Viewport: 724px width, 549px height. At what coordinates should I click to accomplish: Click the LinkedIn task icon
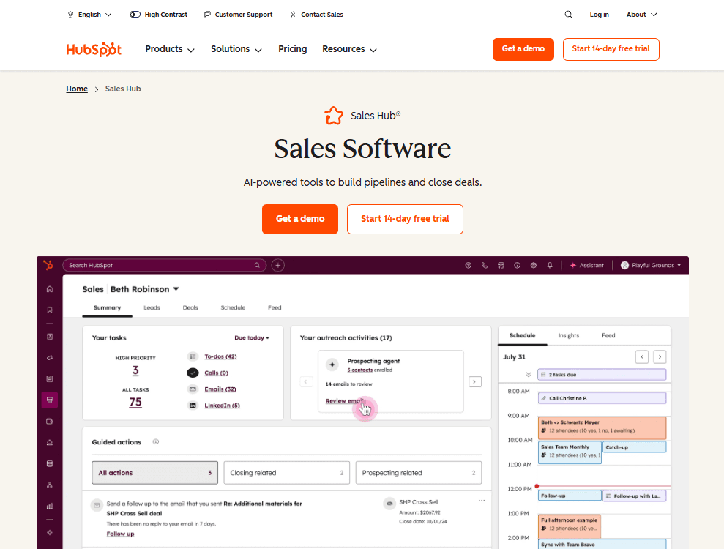[193, 406]
